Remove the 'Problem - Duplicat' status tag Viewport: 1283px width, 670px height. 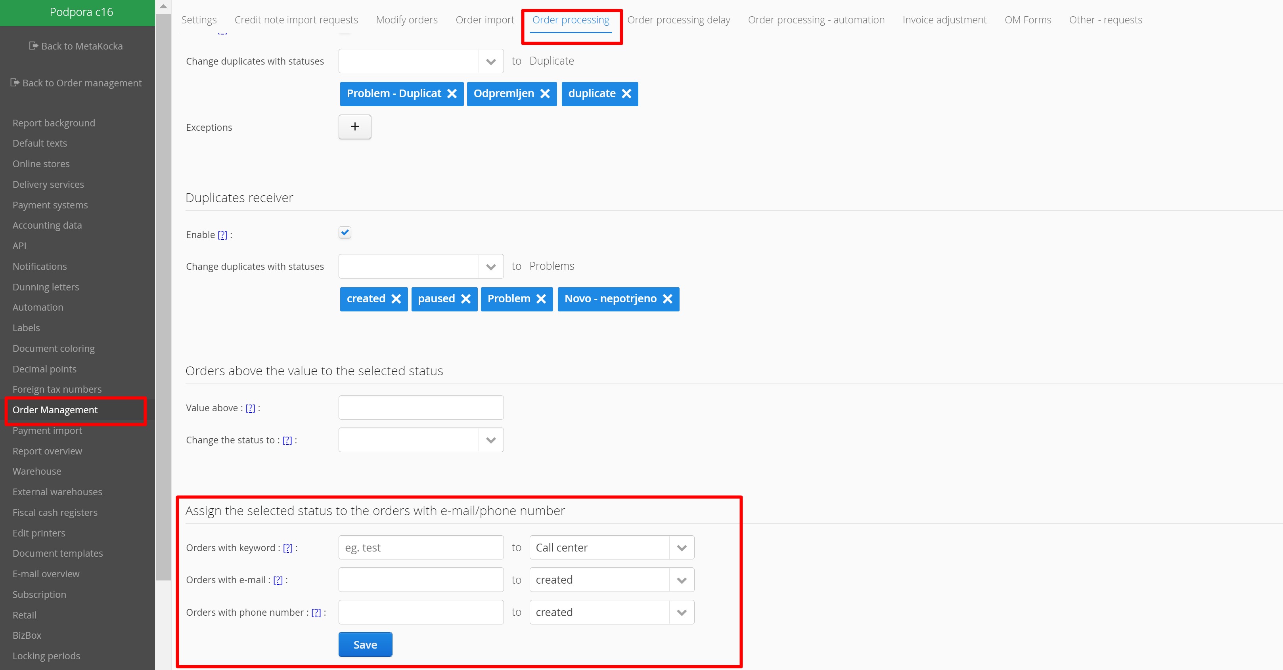coord(452,94)
